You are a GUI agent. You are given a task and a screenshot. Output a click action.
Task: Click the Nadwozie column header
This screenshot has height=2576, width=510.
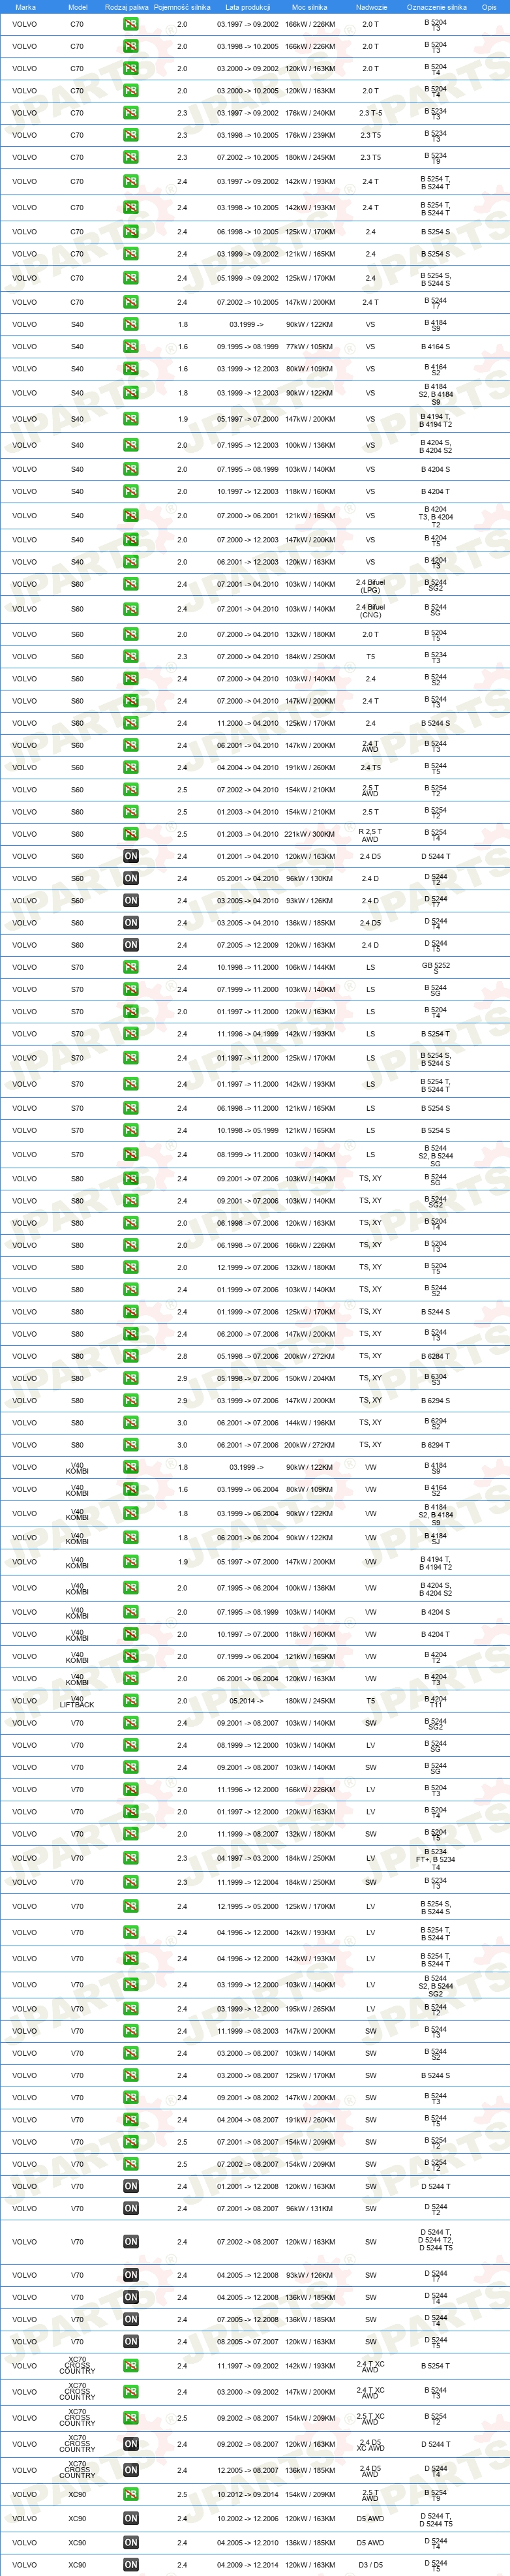[371, 7]
